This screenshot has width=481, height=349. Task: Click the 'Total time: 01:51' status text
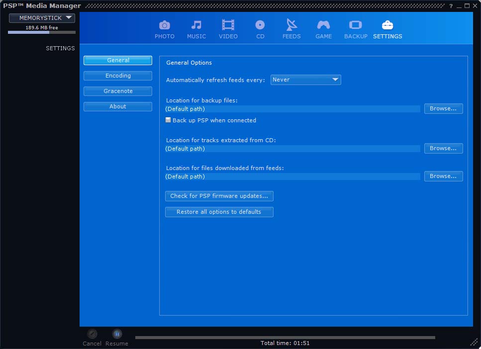tap(285, 343)
